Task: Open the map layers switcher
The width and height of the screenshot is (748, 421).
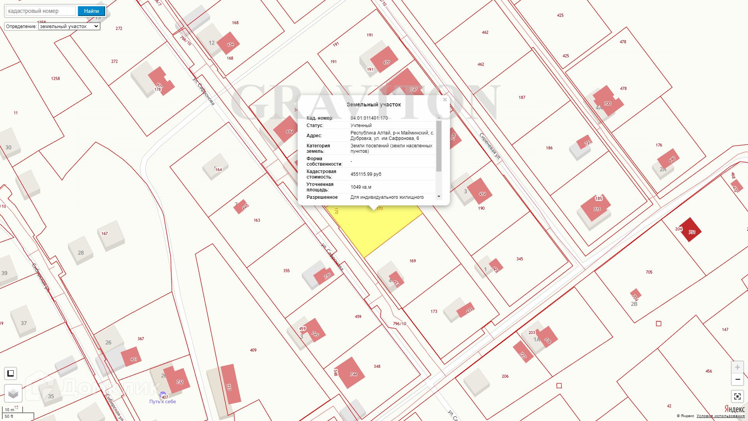Action: pos(13,393)
